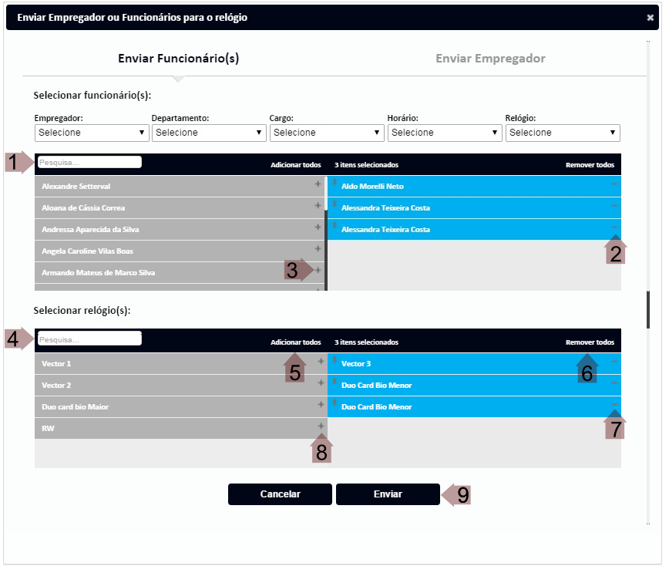Screen dimensions: 669x583
Task: Click plus icon next to Angela Caroline Vilas Boas
Action: click(x=318, y=249)
